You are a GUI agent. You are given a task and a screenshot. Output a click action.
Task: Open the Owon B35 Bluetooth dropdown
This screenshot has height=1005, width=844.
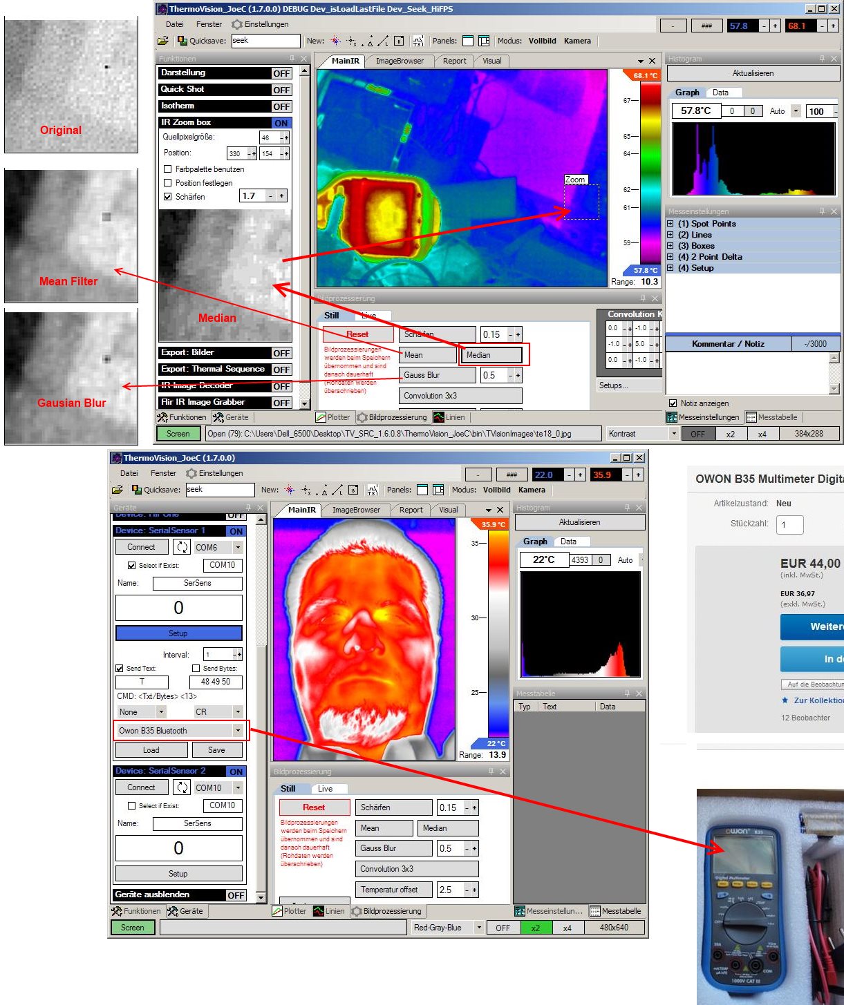tap(238, 731)
